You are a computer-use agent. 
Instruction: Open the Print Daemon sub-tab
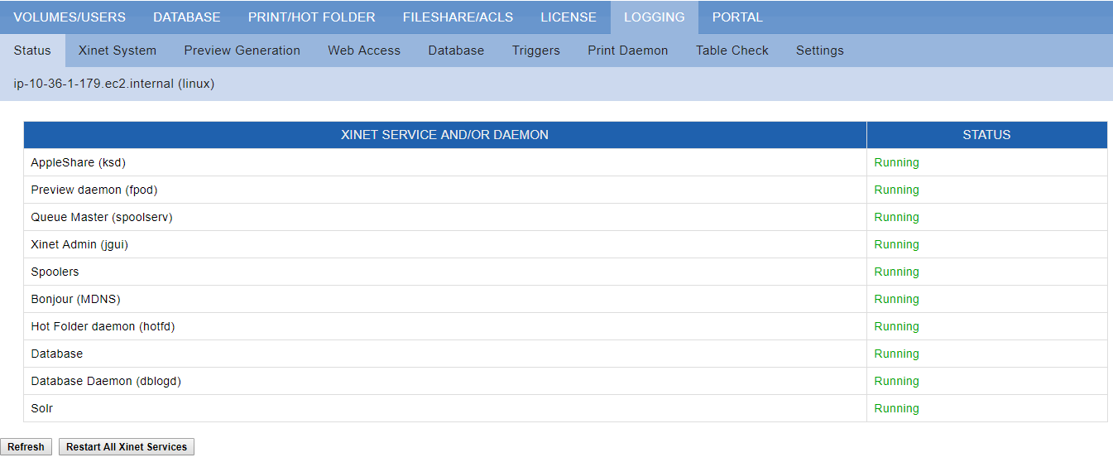pyautogui.click(x=627, y=51)
